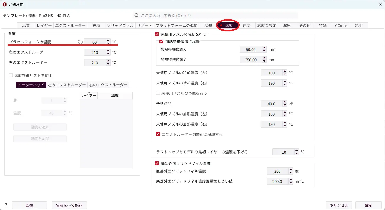
Task: Decrease 予熱時間 using the down arrow
Action: tap(285, 105)
